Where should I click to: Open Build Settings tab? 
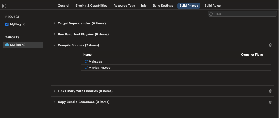point(163,6)
